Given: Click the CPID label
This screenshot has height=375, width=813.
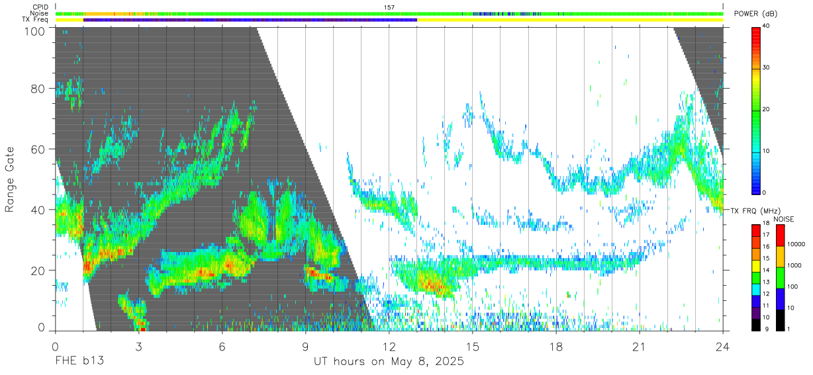Looking at the screenshot, I should 40,7.
